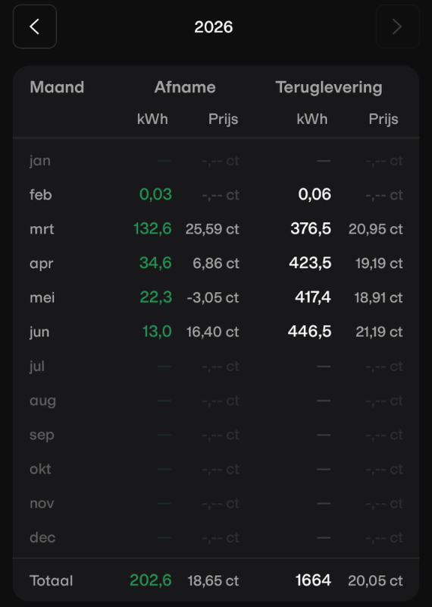Click the Totaal row label
Viewport: 432px width, 607px height.
[51, 580]
